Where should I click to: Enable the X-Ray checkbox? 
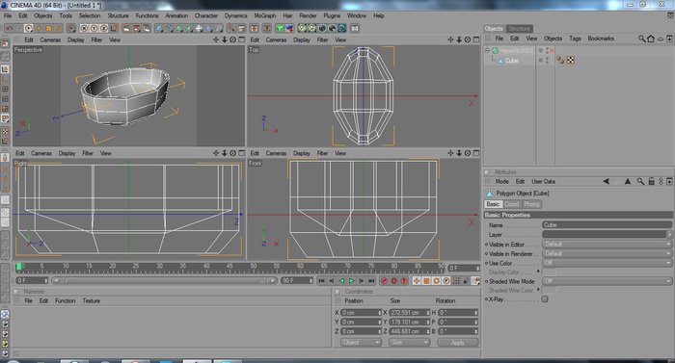click(x=545, y=299)
